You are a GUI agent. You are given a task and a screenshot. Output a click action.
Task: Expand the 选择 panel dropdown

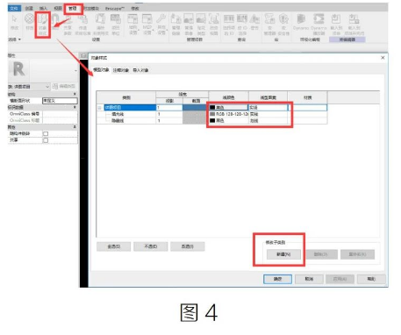click(15, 39)
